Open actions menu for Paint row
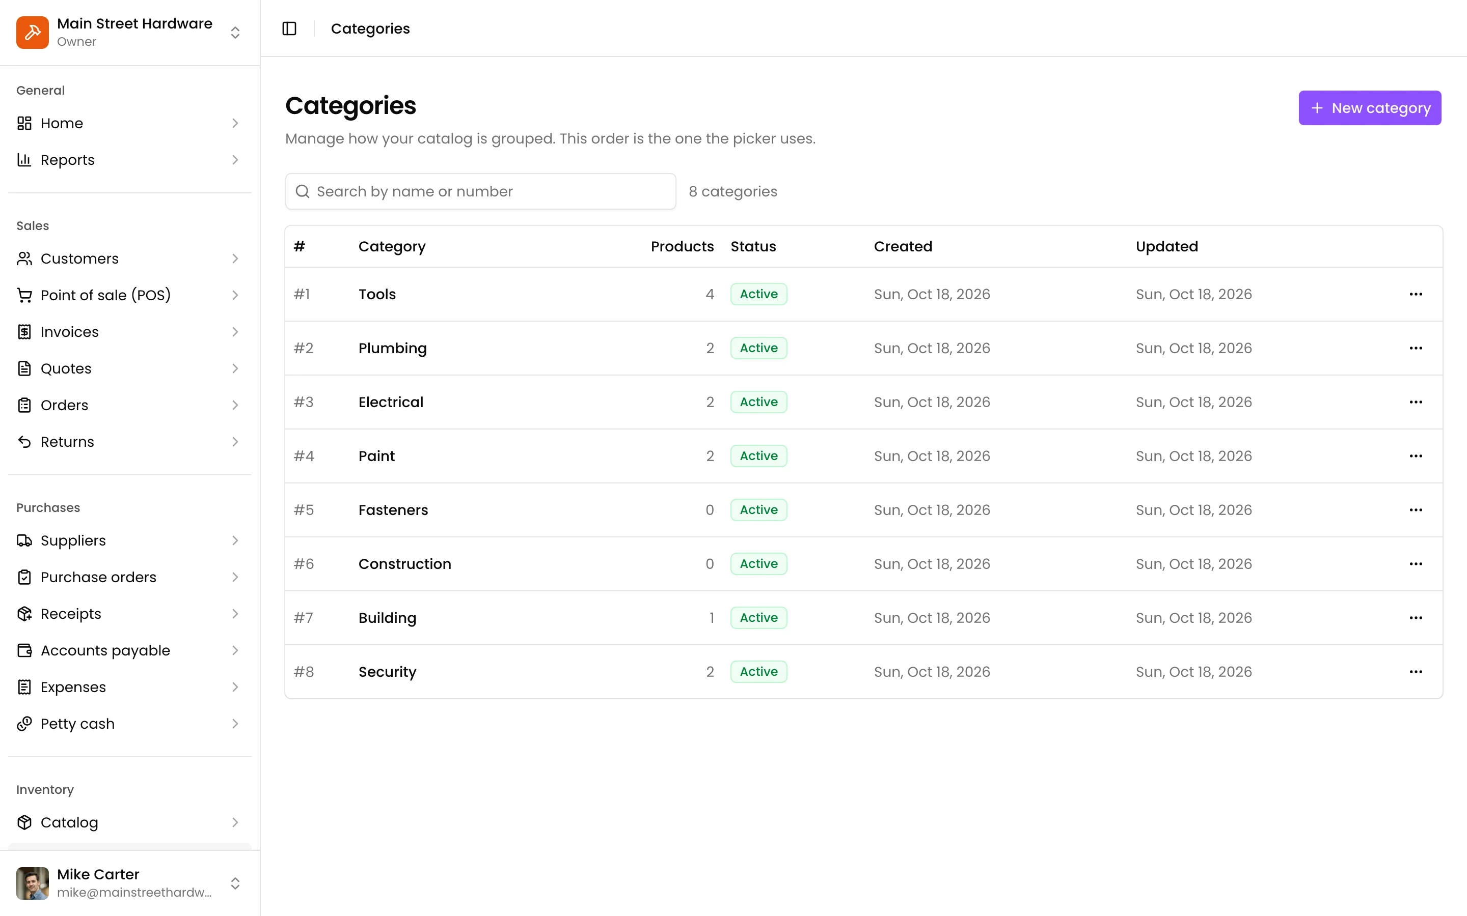Viewport: 1467px width, 916px height. coord(1416,456)
